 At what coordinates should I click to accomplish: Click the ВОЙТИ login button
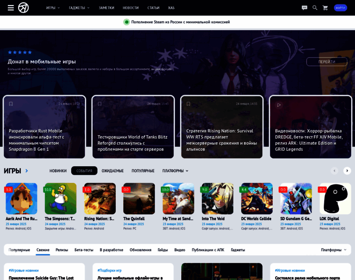(340, 7)
